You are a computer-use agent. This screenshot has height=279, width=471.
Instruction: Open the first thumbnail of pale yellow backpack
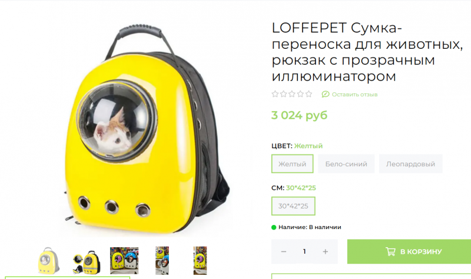click(48, 260)
